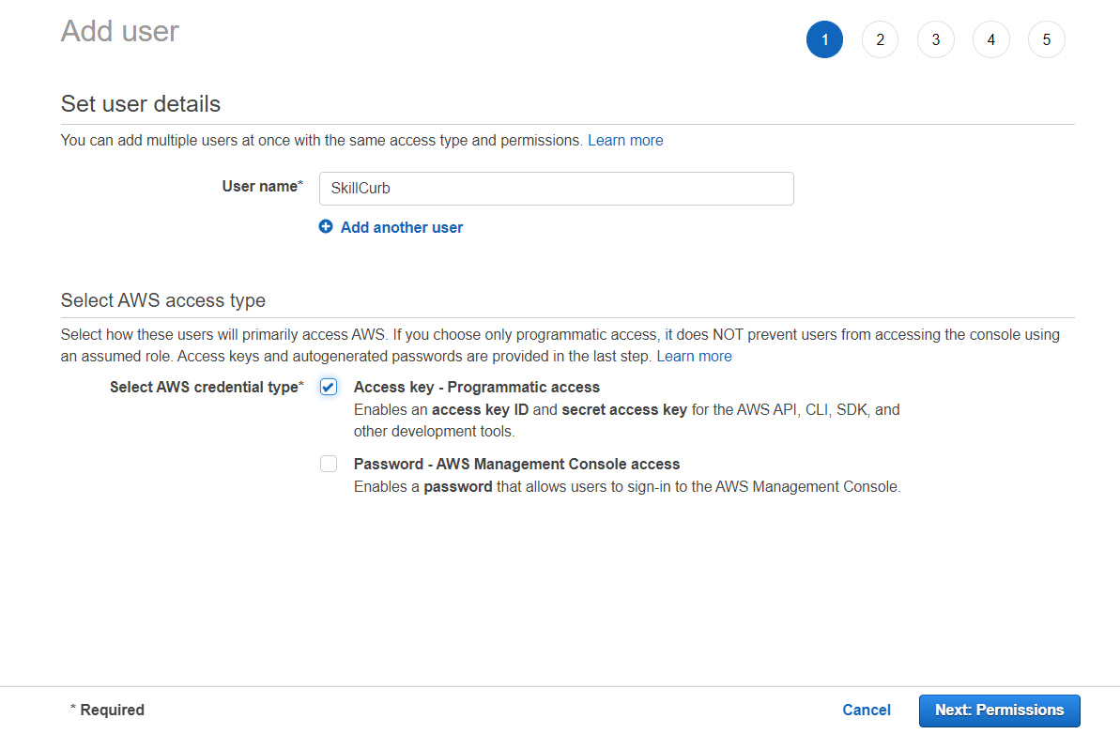
Task: Click the 'Set user details' section heading
Action: [141, 103]
